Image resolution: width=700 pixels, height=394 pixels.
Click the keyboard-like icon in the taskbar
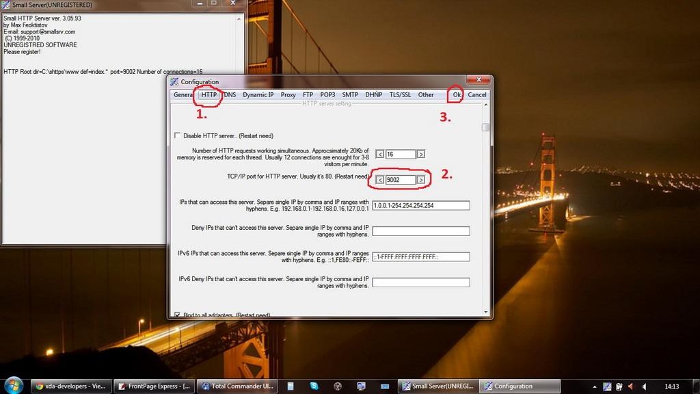pyautogui.click(x=385, y=386)
